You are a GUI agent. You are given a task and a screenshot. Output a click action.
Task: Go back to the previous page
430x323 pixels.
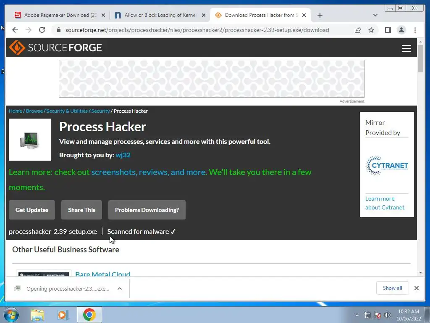[15, 30]
